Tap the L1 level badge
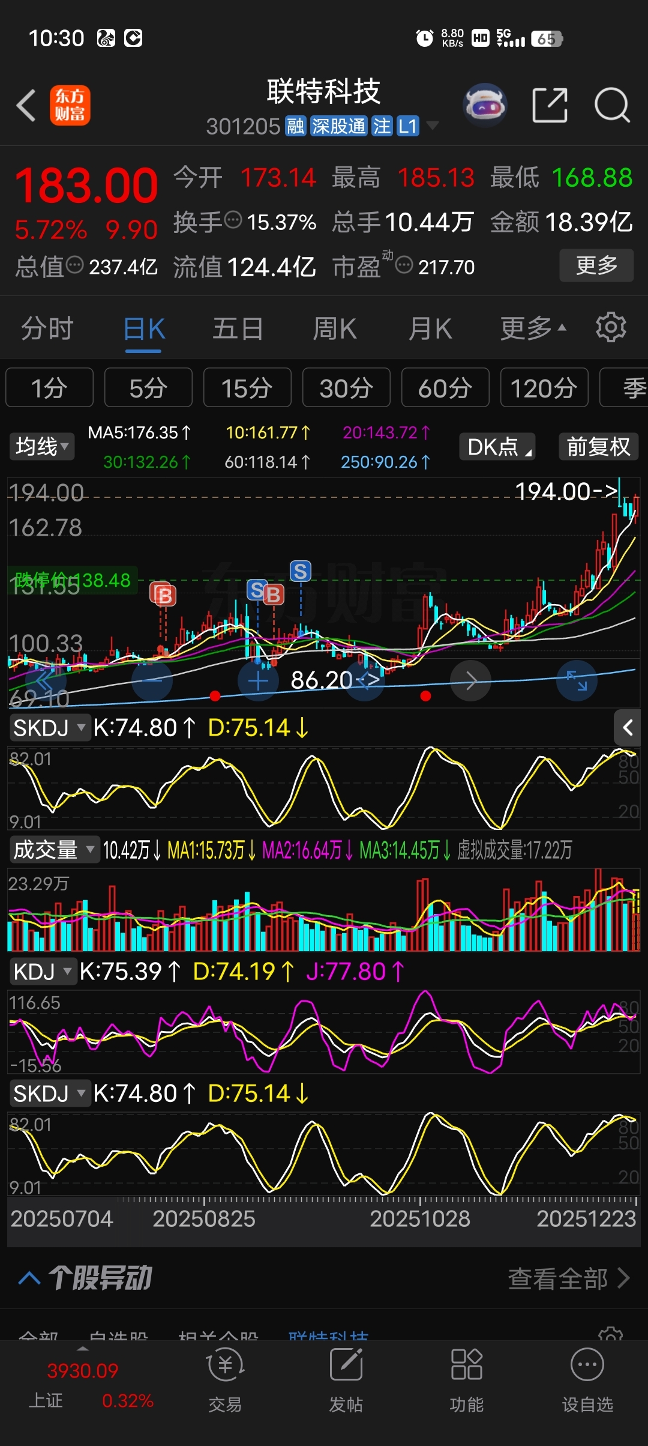Screen dimensions: 648x1446 pos(407,126)
